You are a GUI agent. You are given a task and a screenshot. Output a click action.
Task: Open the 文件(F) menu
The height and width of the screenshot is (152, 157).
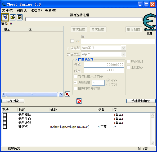(8, 10)
